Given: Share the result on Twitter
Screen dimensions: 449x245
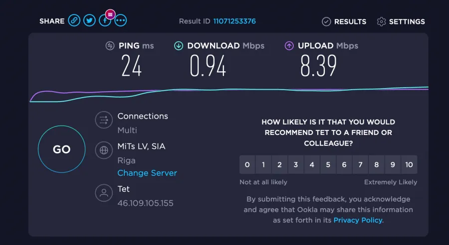Looking at the screenshot, I should [x=89, y=20].
